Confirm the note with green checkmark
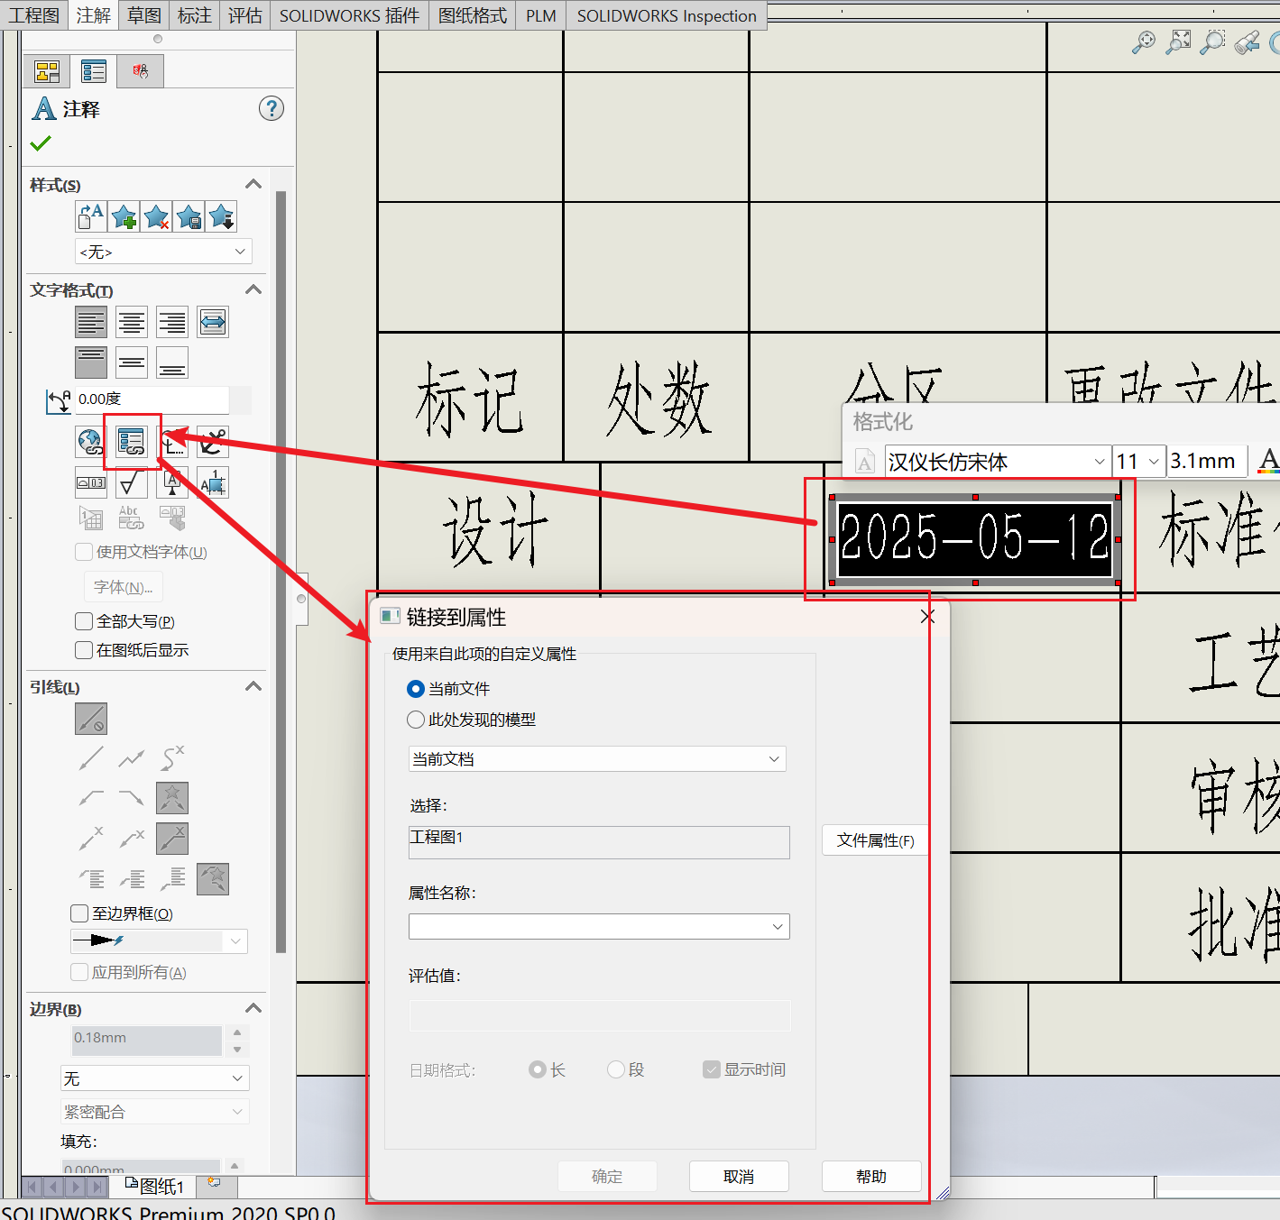The width and height of the screenshot is (1280, 1220). tap(41, 143)
